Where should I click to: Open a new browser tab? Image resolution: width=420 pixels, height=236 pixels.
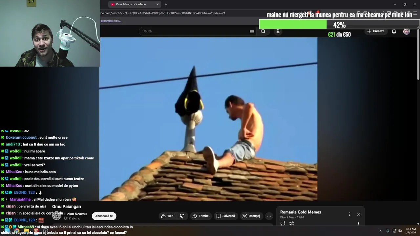click(x=166, y=4)
